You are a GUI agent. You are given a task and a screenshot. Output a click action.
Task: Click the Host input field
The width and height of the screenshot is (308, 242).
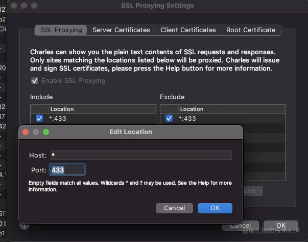(141, 155)
